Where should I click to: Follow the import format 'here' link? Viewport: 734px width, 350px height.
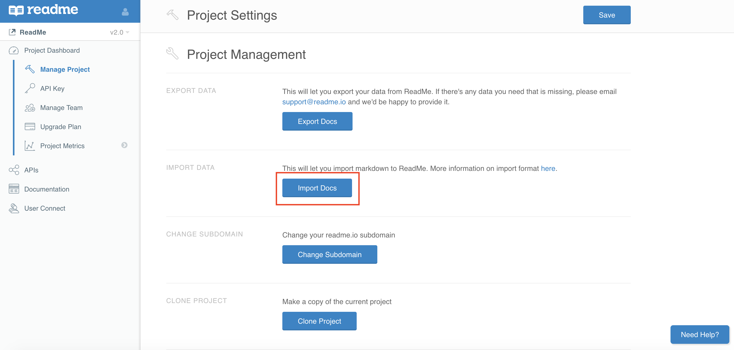point(548,168)
